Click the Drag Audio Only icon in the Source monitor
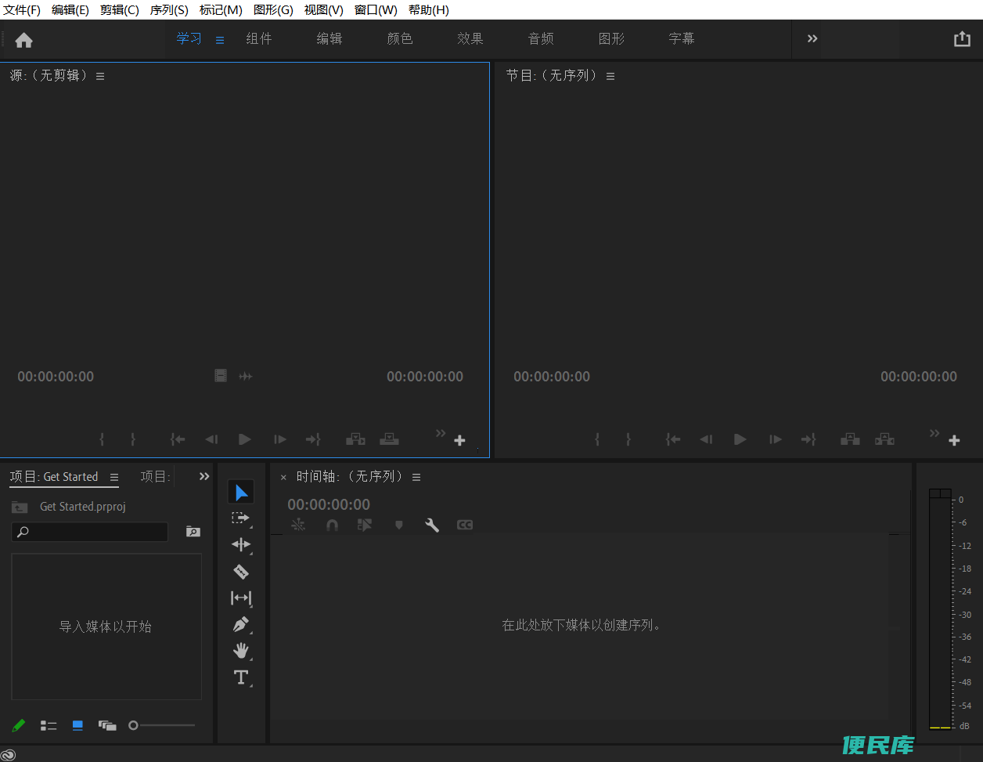The width and height of the screenshot is (983, 762). [x=246, y=376]
